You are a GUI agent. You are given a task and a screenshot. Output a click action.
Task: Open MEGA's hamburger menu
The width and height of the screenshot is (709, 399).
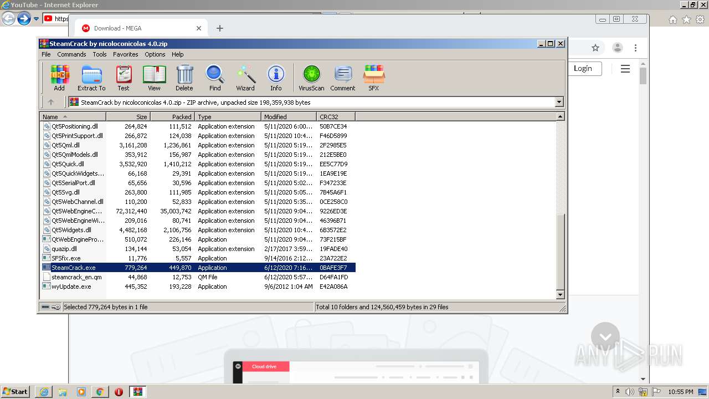625,69
